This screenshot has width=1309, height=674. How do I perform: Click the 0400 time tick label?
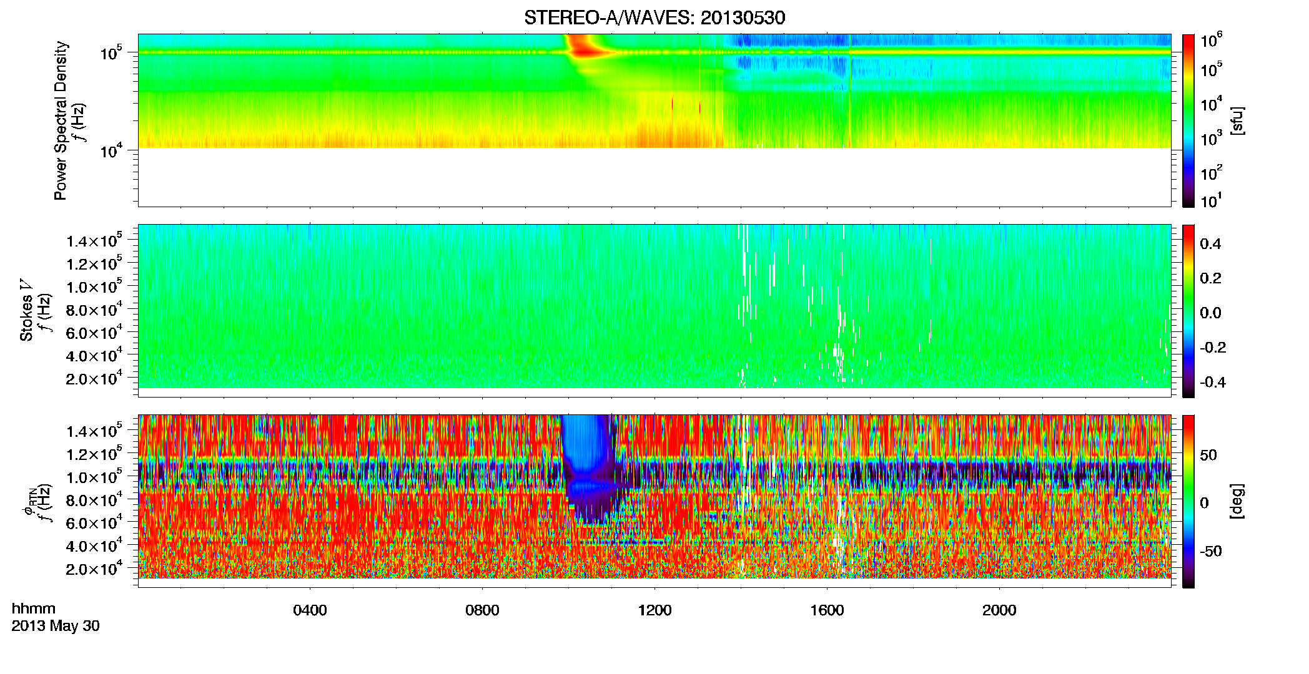pos(310,610)
